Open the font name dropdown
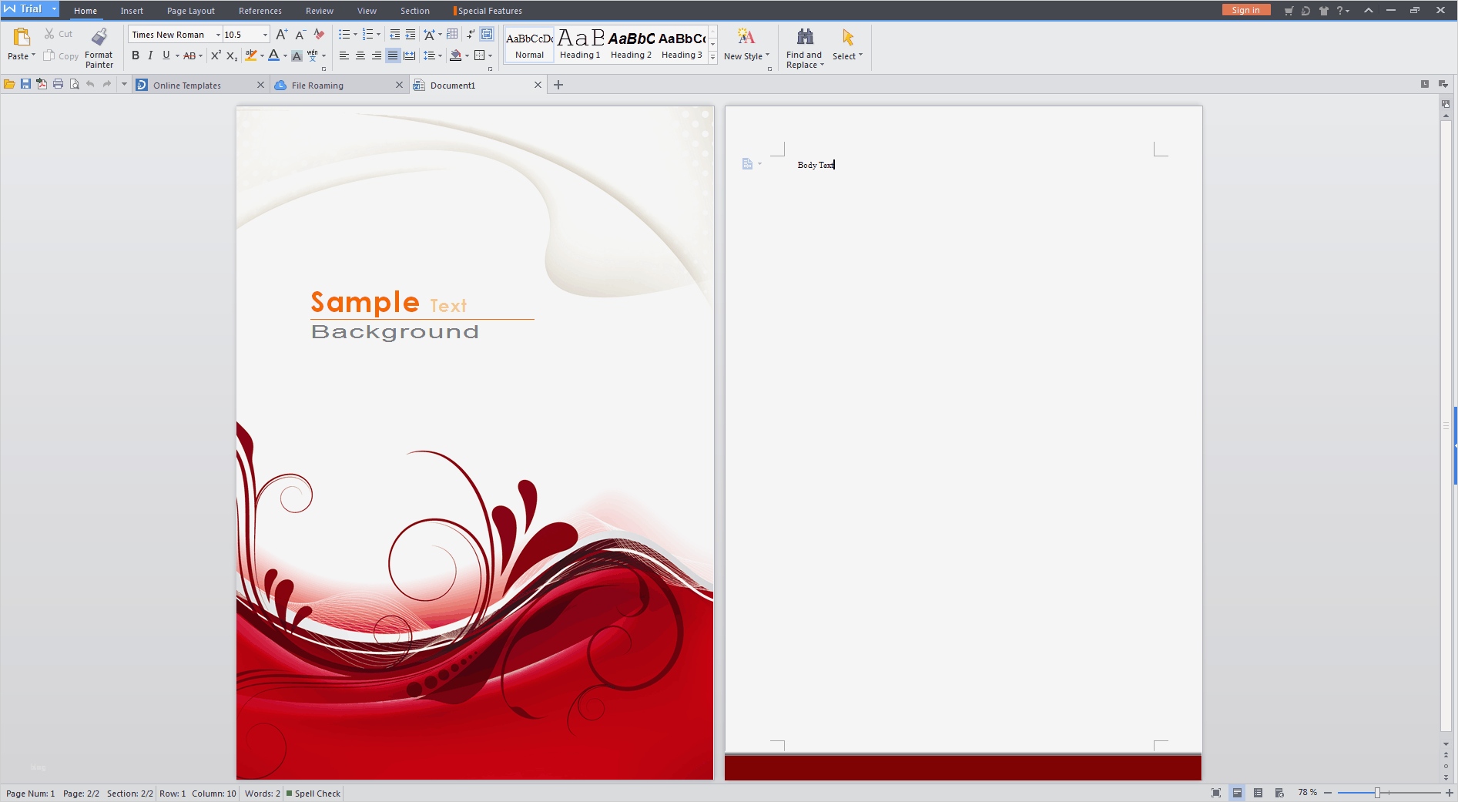Image resolution: width=1458 pixels, height=802 pixels. pyautogui.click(x=218, y=35)
